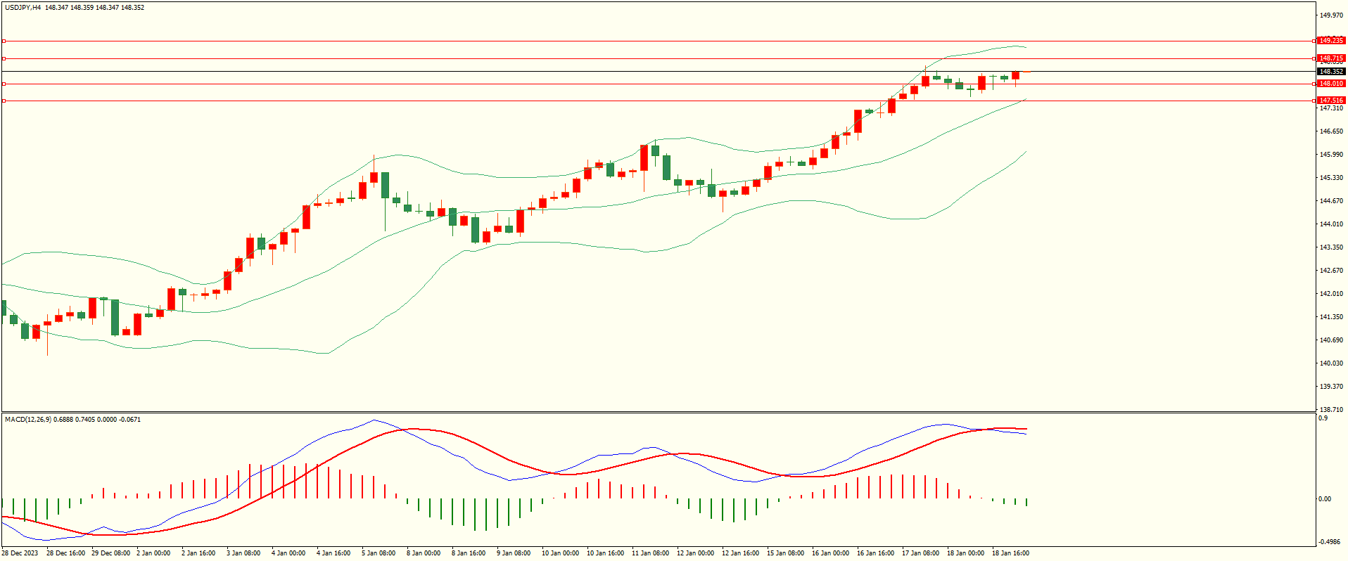Click the 18 Jan 16:00 time label

(x=1011, y=553)
